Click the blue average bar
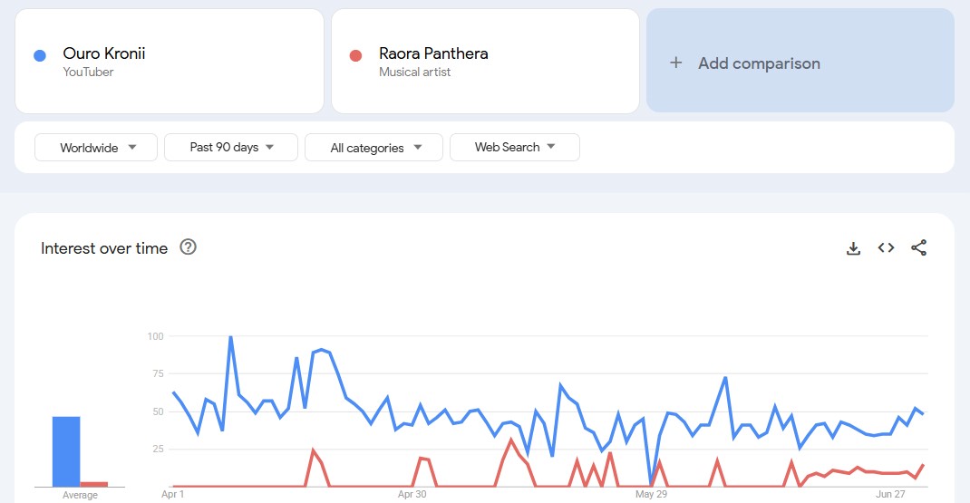This screenshot has height=503, width=970. click(x=66, y=451)
